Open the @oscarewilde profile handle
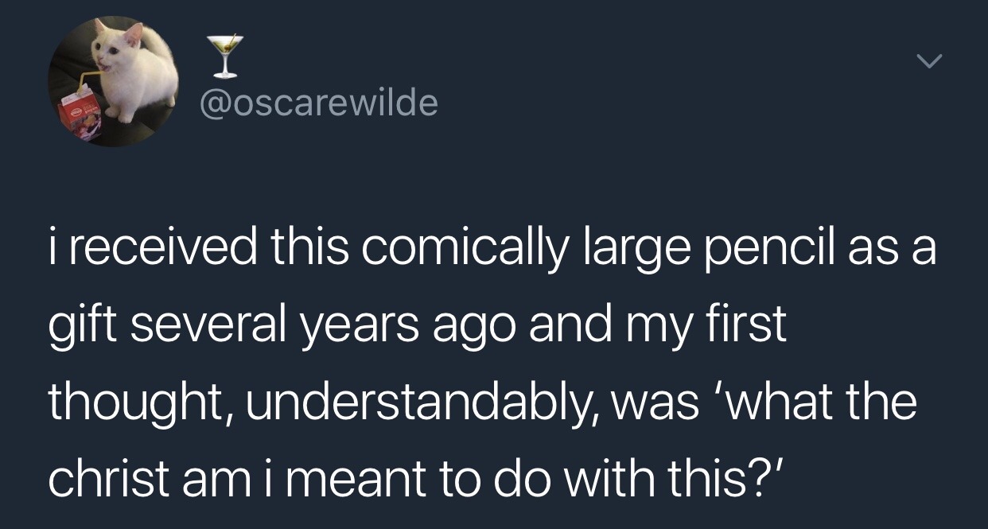 click(318, 103)
